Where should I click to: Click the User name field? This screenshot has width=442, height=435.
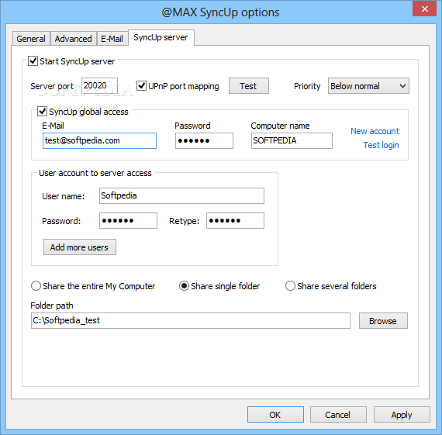coord(181,195)
